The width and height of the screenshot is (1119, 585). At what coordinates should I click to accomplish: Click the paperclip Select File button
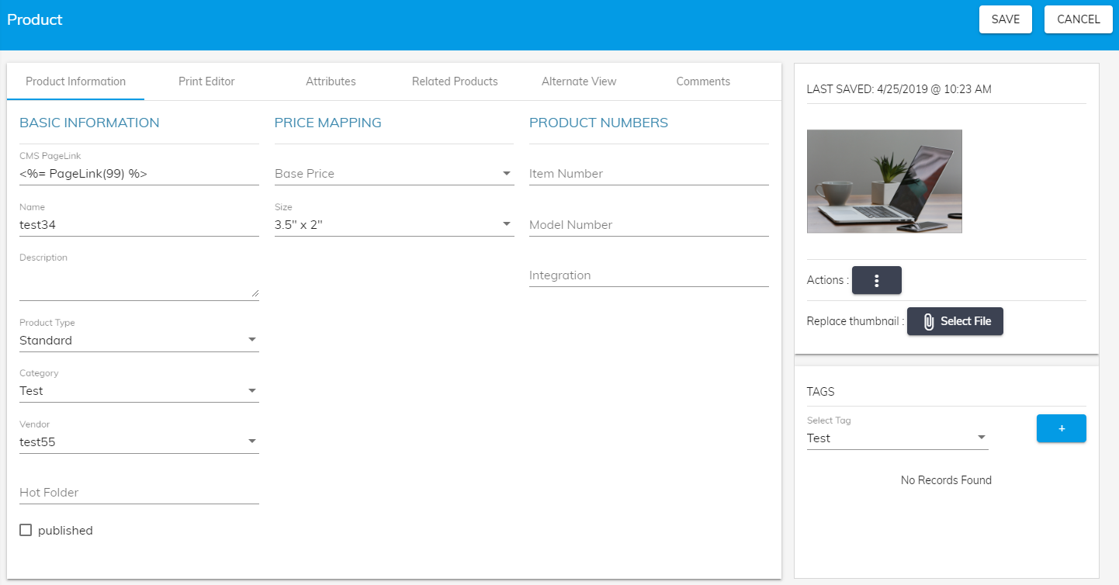click(x=954, y=321)
